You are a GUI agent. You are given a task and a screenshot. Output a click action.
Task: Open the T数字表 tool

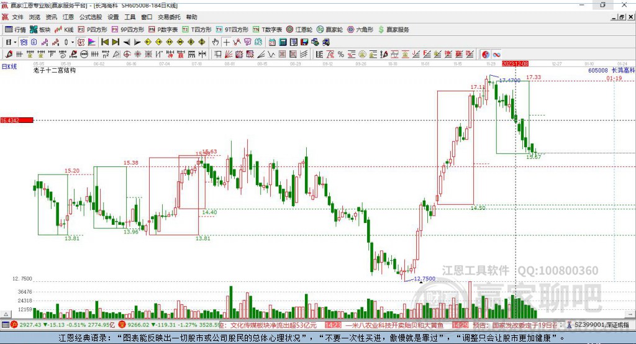pyautogui.click(x=267, y=30)
